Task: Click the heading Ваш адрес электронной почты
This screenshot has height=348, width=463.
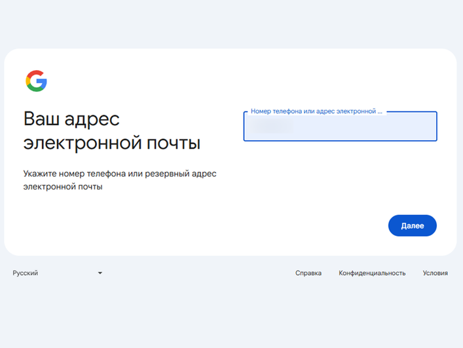Action: coord(112,131)
